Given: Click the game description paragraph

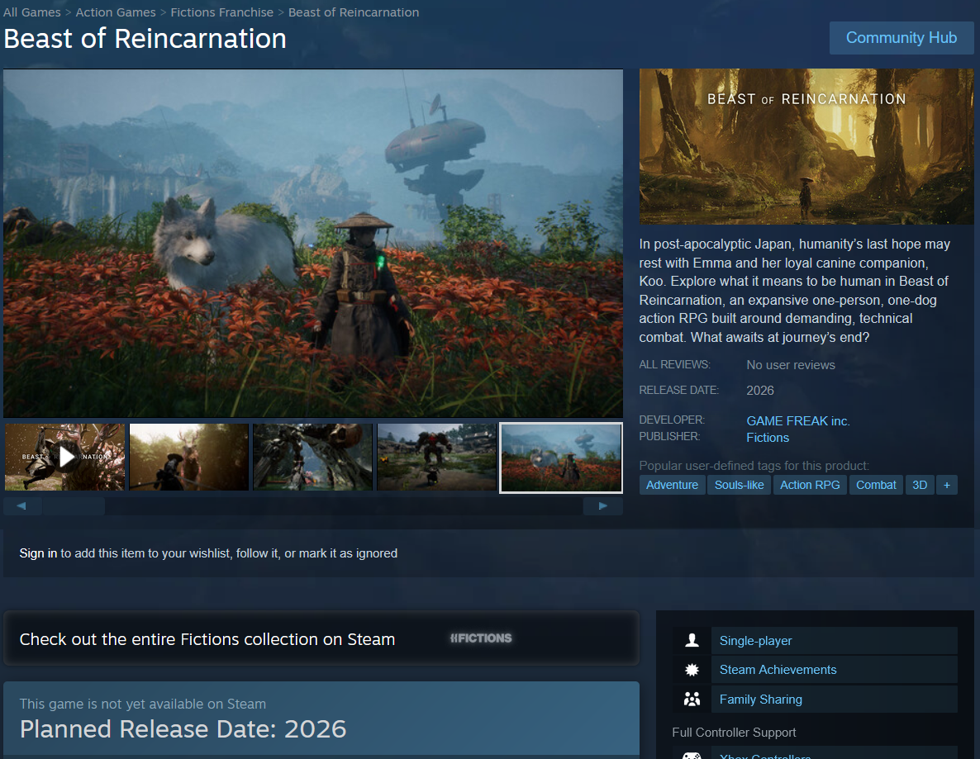Looking at the screenshot, I should (x=794, y=291).
